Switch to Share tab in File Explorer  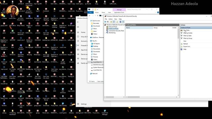pos(103,13)
